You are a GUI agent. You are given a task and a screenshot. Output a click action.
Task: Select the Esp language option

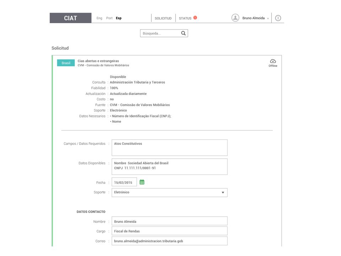tap(119, 18)
